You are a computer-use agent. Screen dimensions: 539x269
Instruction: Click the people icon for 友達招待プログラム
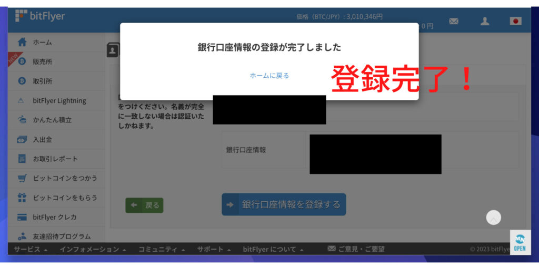22,236
